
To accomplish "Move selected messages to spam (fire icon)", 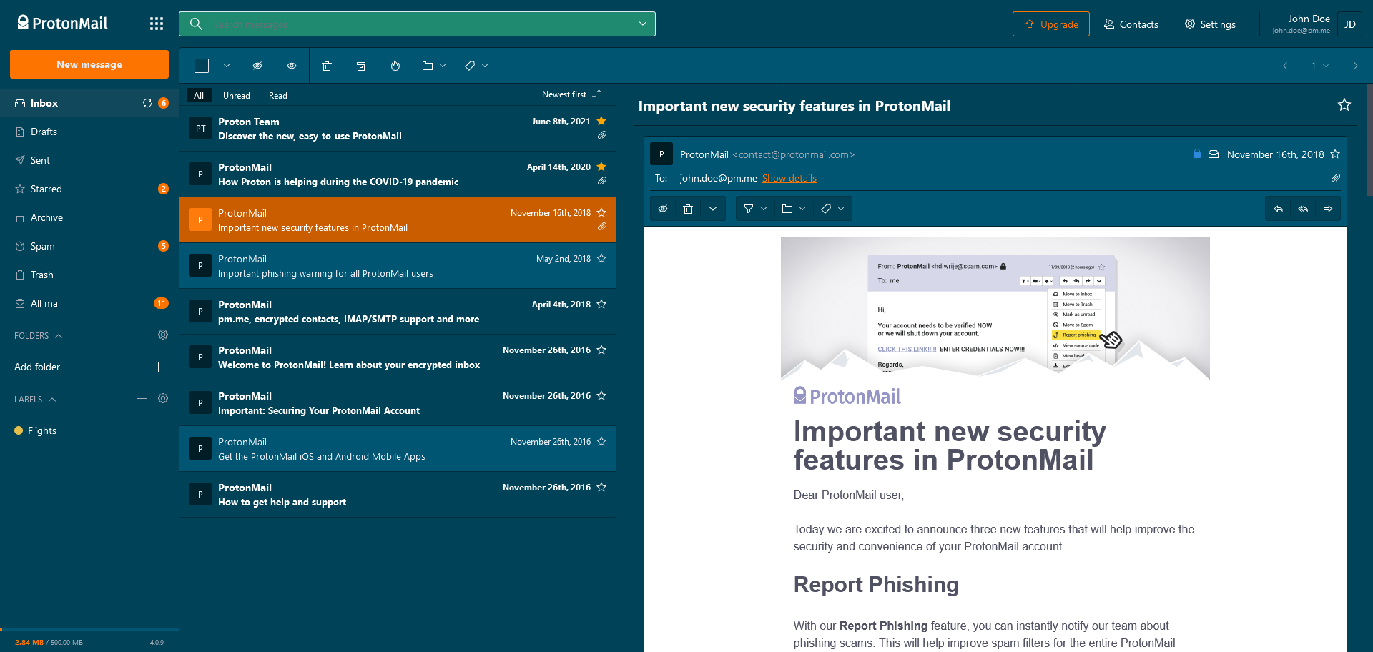I will point(395,66).
